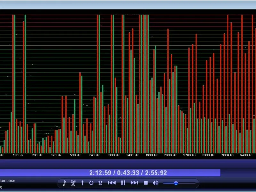The height and width of the screenshot is (192, 256).
Task: Click the 5000 Hz frequency label
Action: [208, 155]
